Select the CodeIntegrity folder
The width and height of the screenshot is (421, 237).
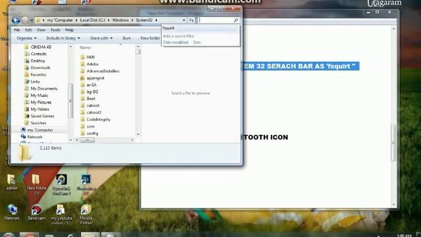pos(99,119)
